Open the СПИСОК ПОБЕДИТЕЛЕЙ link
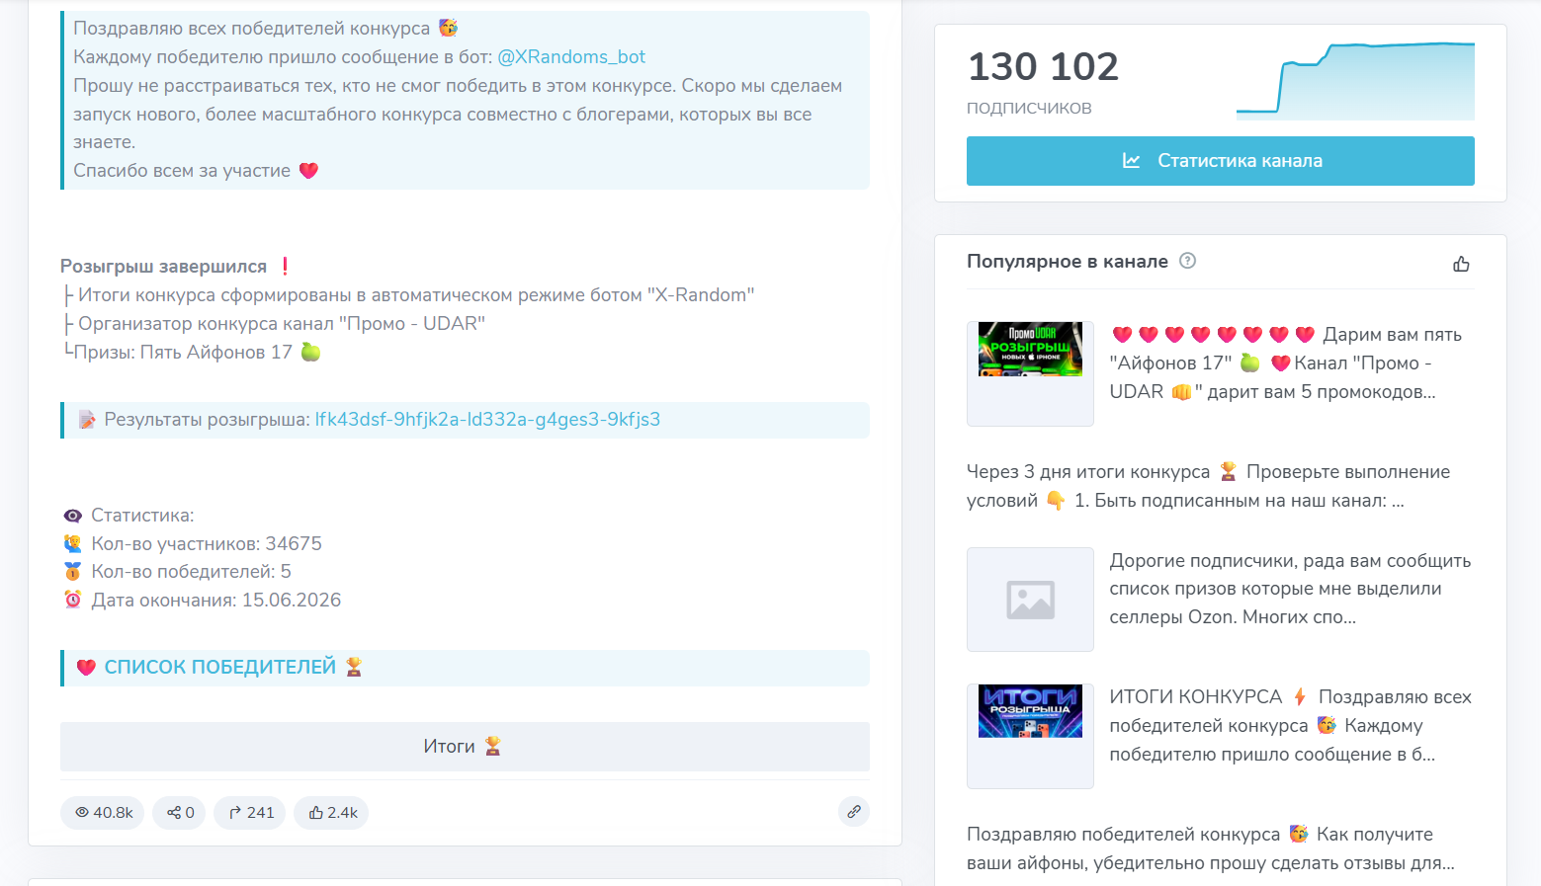 click(220, 668)
